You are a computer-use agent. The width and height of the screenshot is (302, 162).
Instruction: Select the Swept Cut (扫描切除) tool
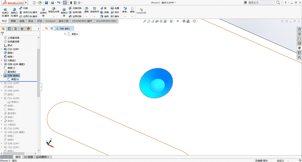[x=75, y=8]
